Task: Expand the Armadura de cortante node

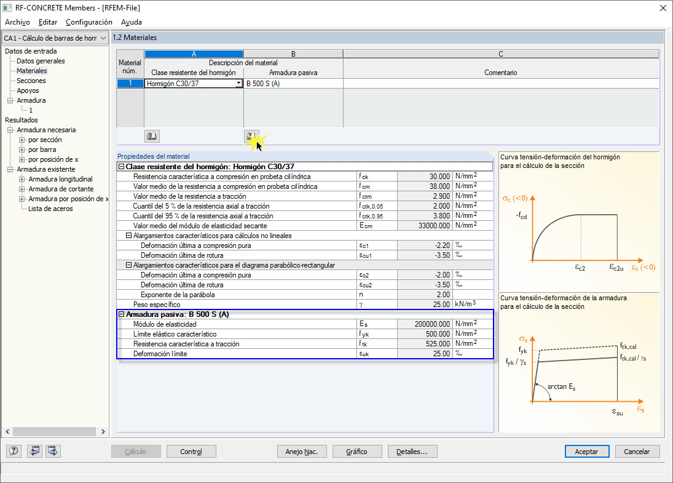Action: pyautogui.click(x=22, y=189)
